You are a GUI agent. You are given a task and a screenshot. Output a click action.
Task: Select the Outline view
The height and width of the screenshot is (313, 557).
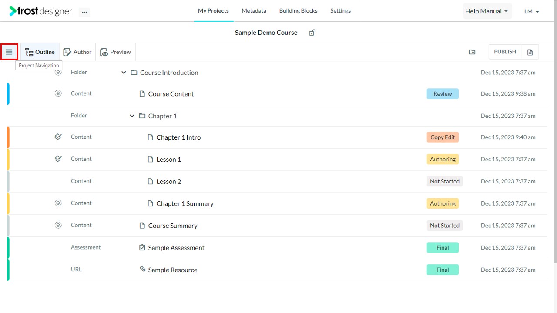[40, 52]
